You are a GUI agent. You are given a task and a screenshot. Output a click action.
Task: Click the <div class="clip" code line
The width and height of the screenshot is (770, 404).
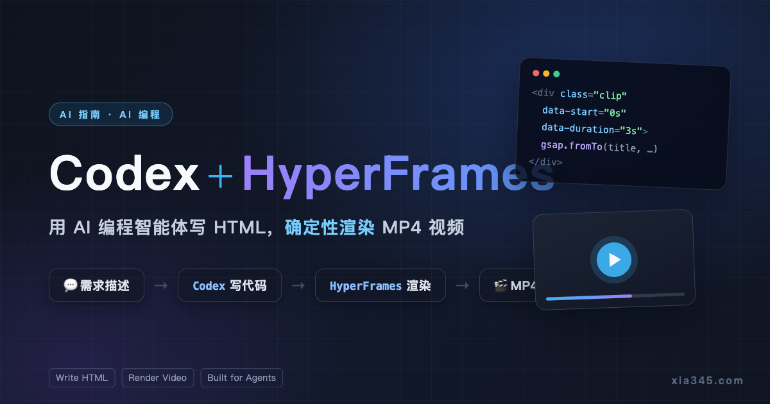click(579, 94)
